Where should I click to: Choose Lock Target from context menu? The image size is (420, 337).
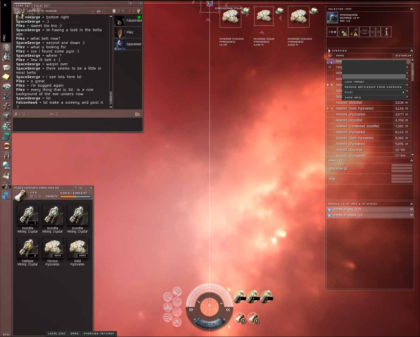click(374, 82)
